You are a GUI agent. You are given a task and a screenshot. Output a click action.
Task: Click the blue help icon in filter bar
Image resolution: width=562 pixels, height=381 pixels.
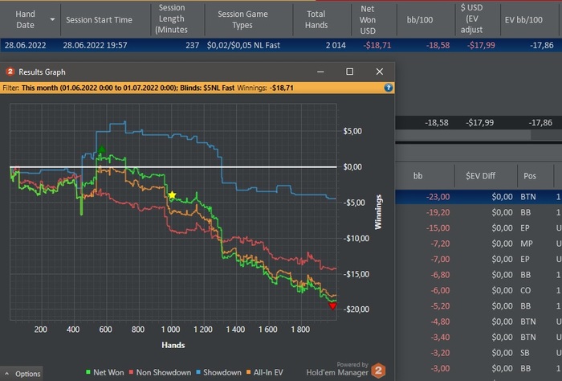coord(388,88)
